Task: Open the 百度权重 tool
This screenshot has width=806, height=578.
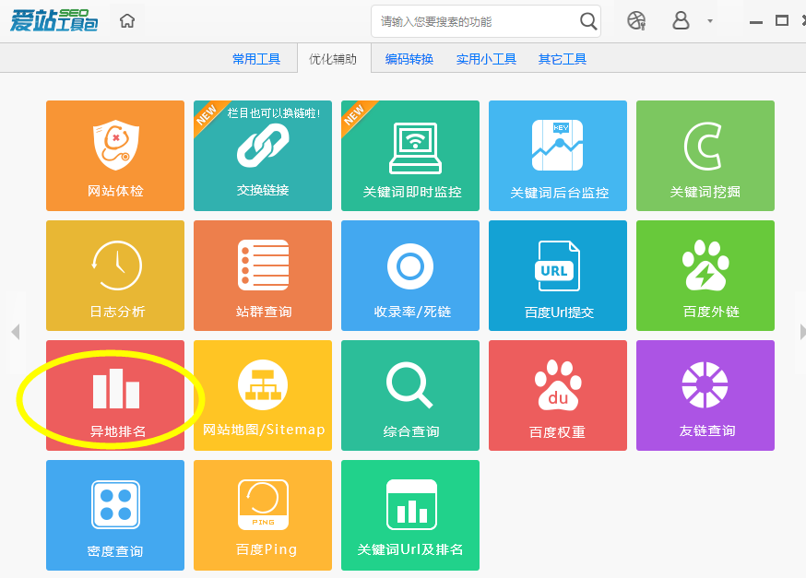Action: [557, 395]
